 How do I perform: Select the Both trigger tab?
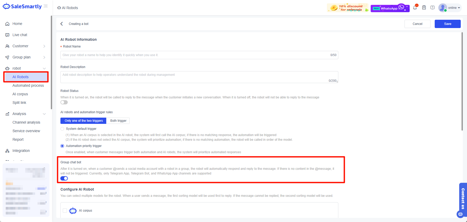click(x=118, y=121)
